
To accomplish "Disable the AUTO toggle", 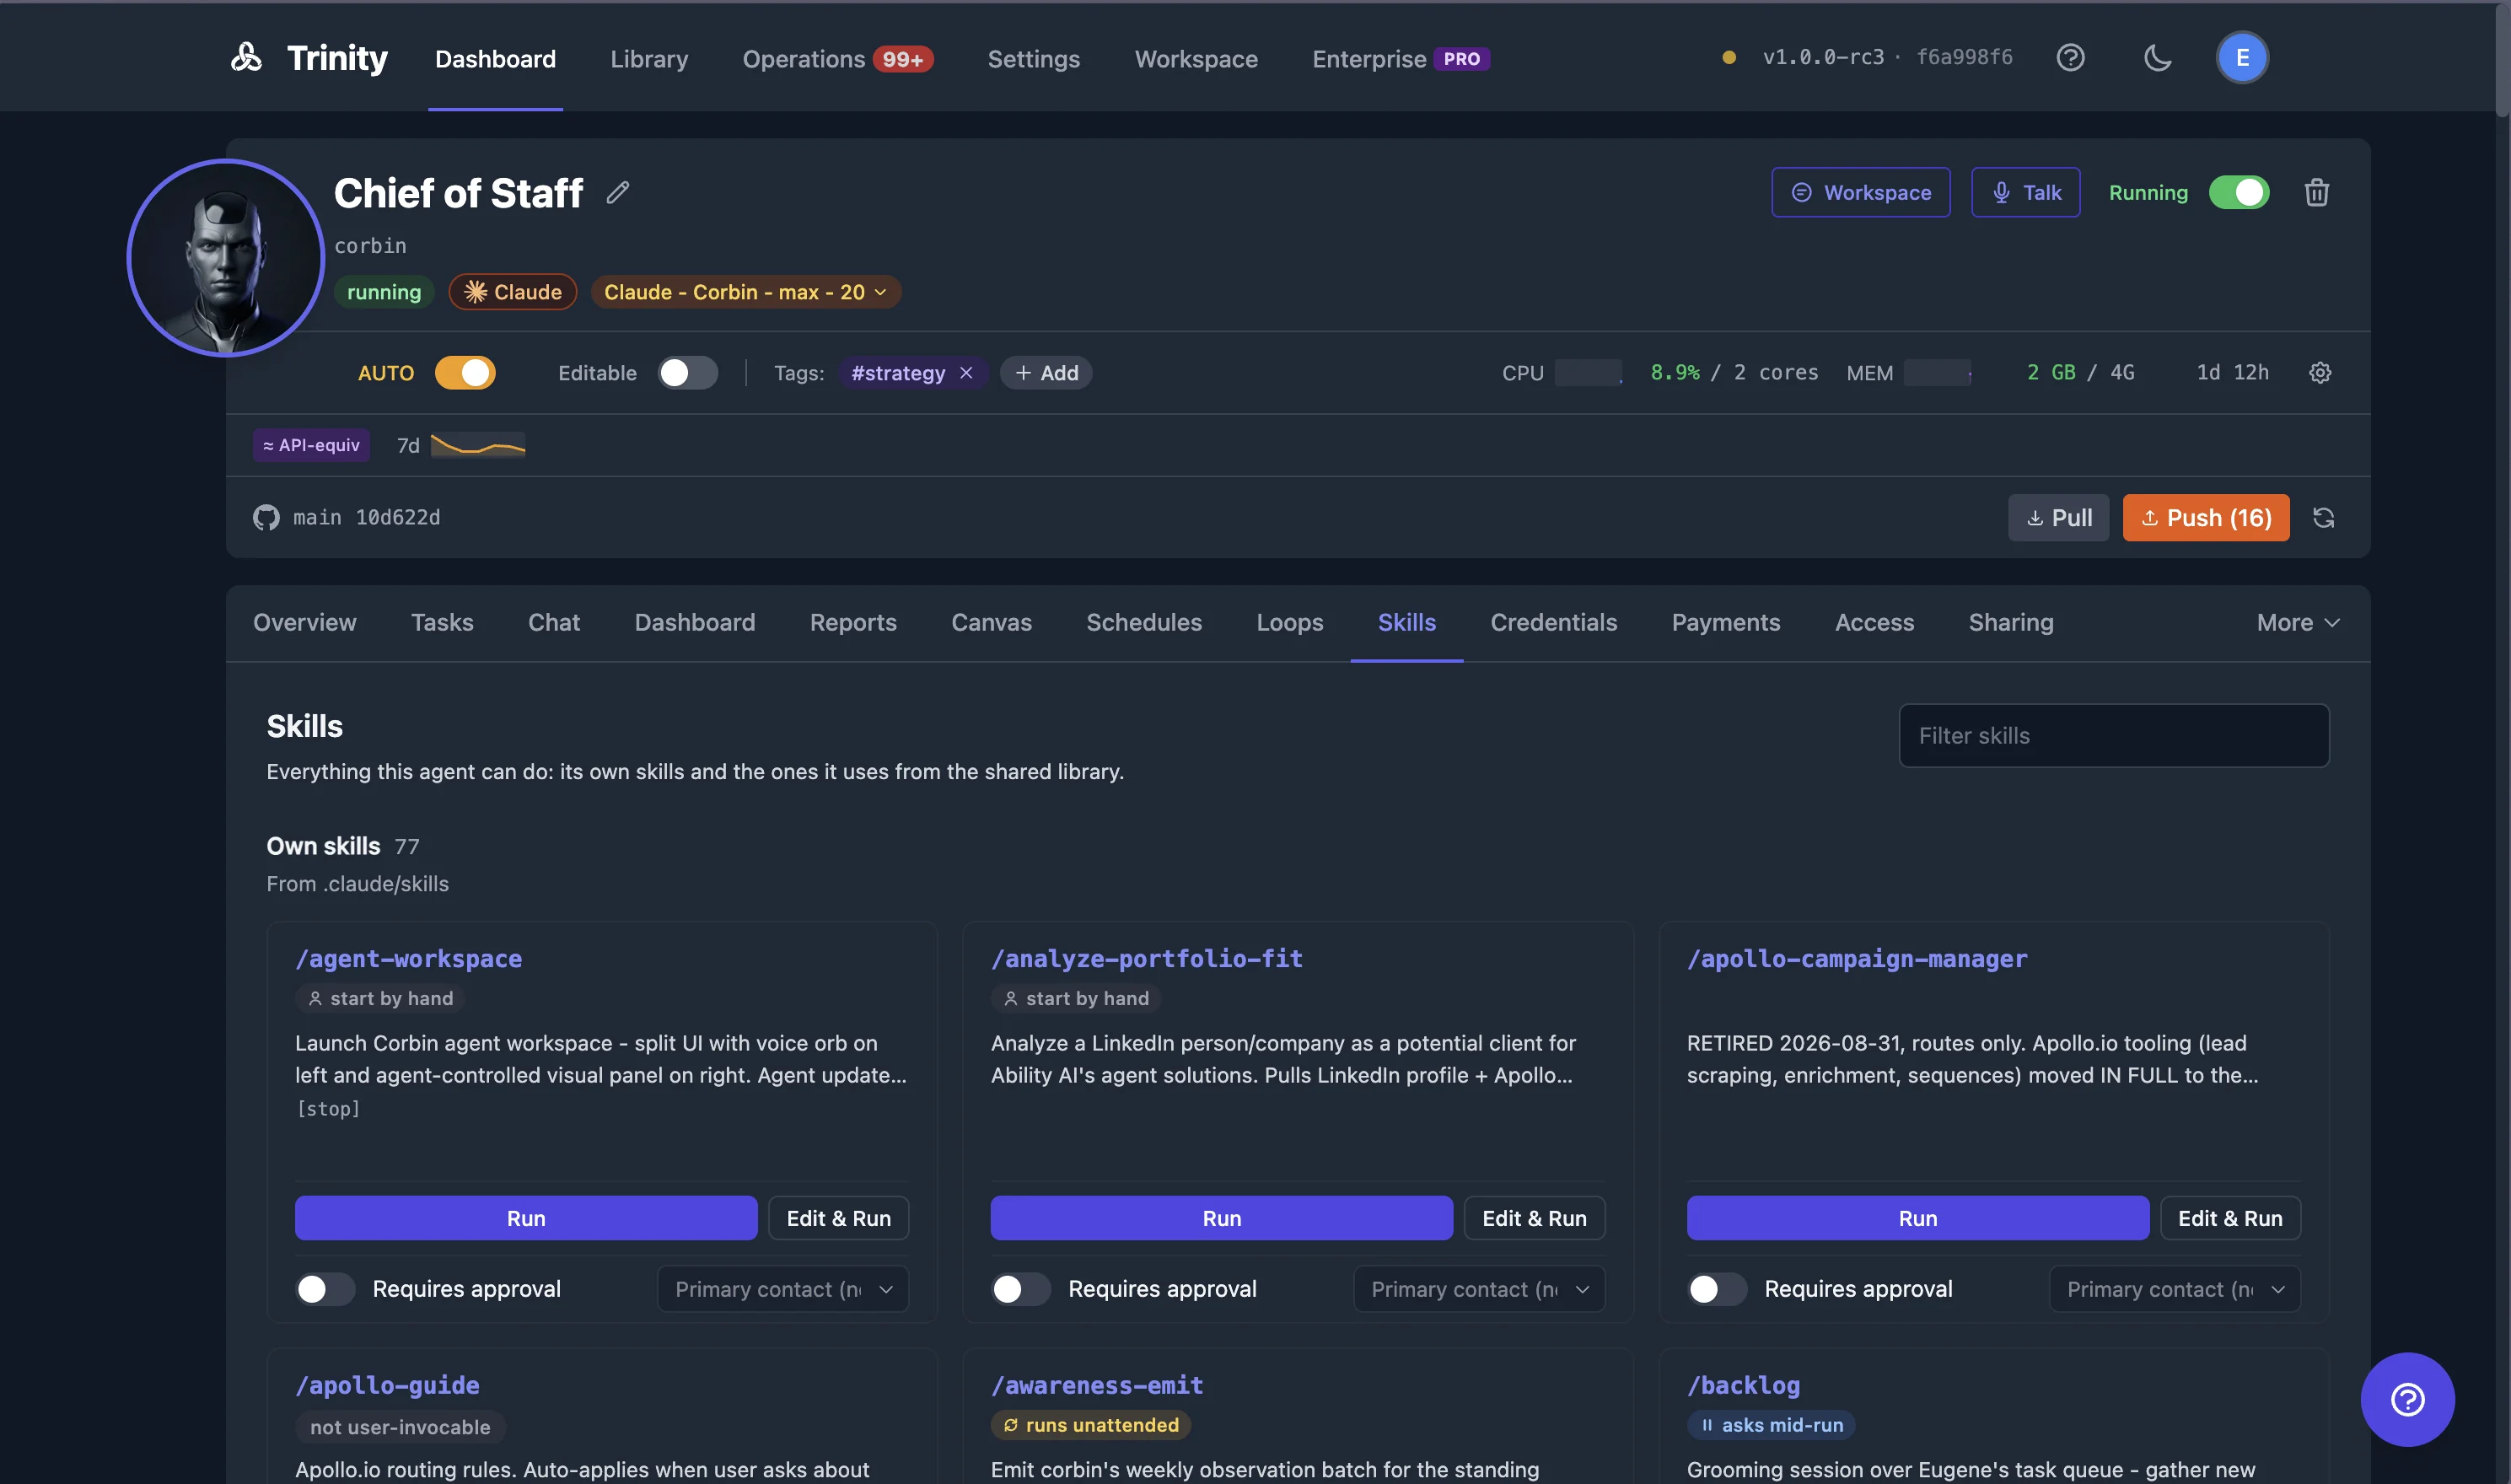I will [x=465, y=372].
